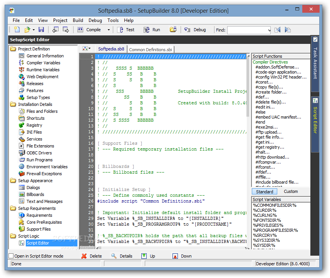Open Web Deployment tree item
330x278 pixels.
42,77
